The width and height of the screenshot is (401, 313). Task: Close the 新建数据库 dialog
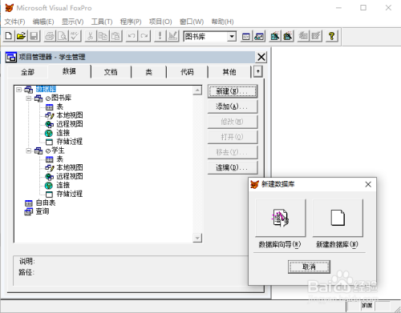click(368, 184)
